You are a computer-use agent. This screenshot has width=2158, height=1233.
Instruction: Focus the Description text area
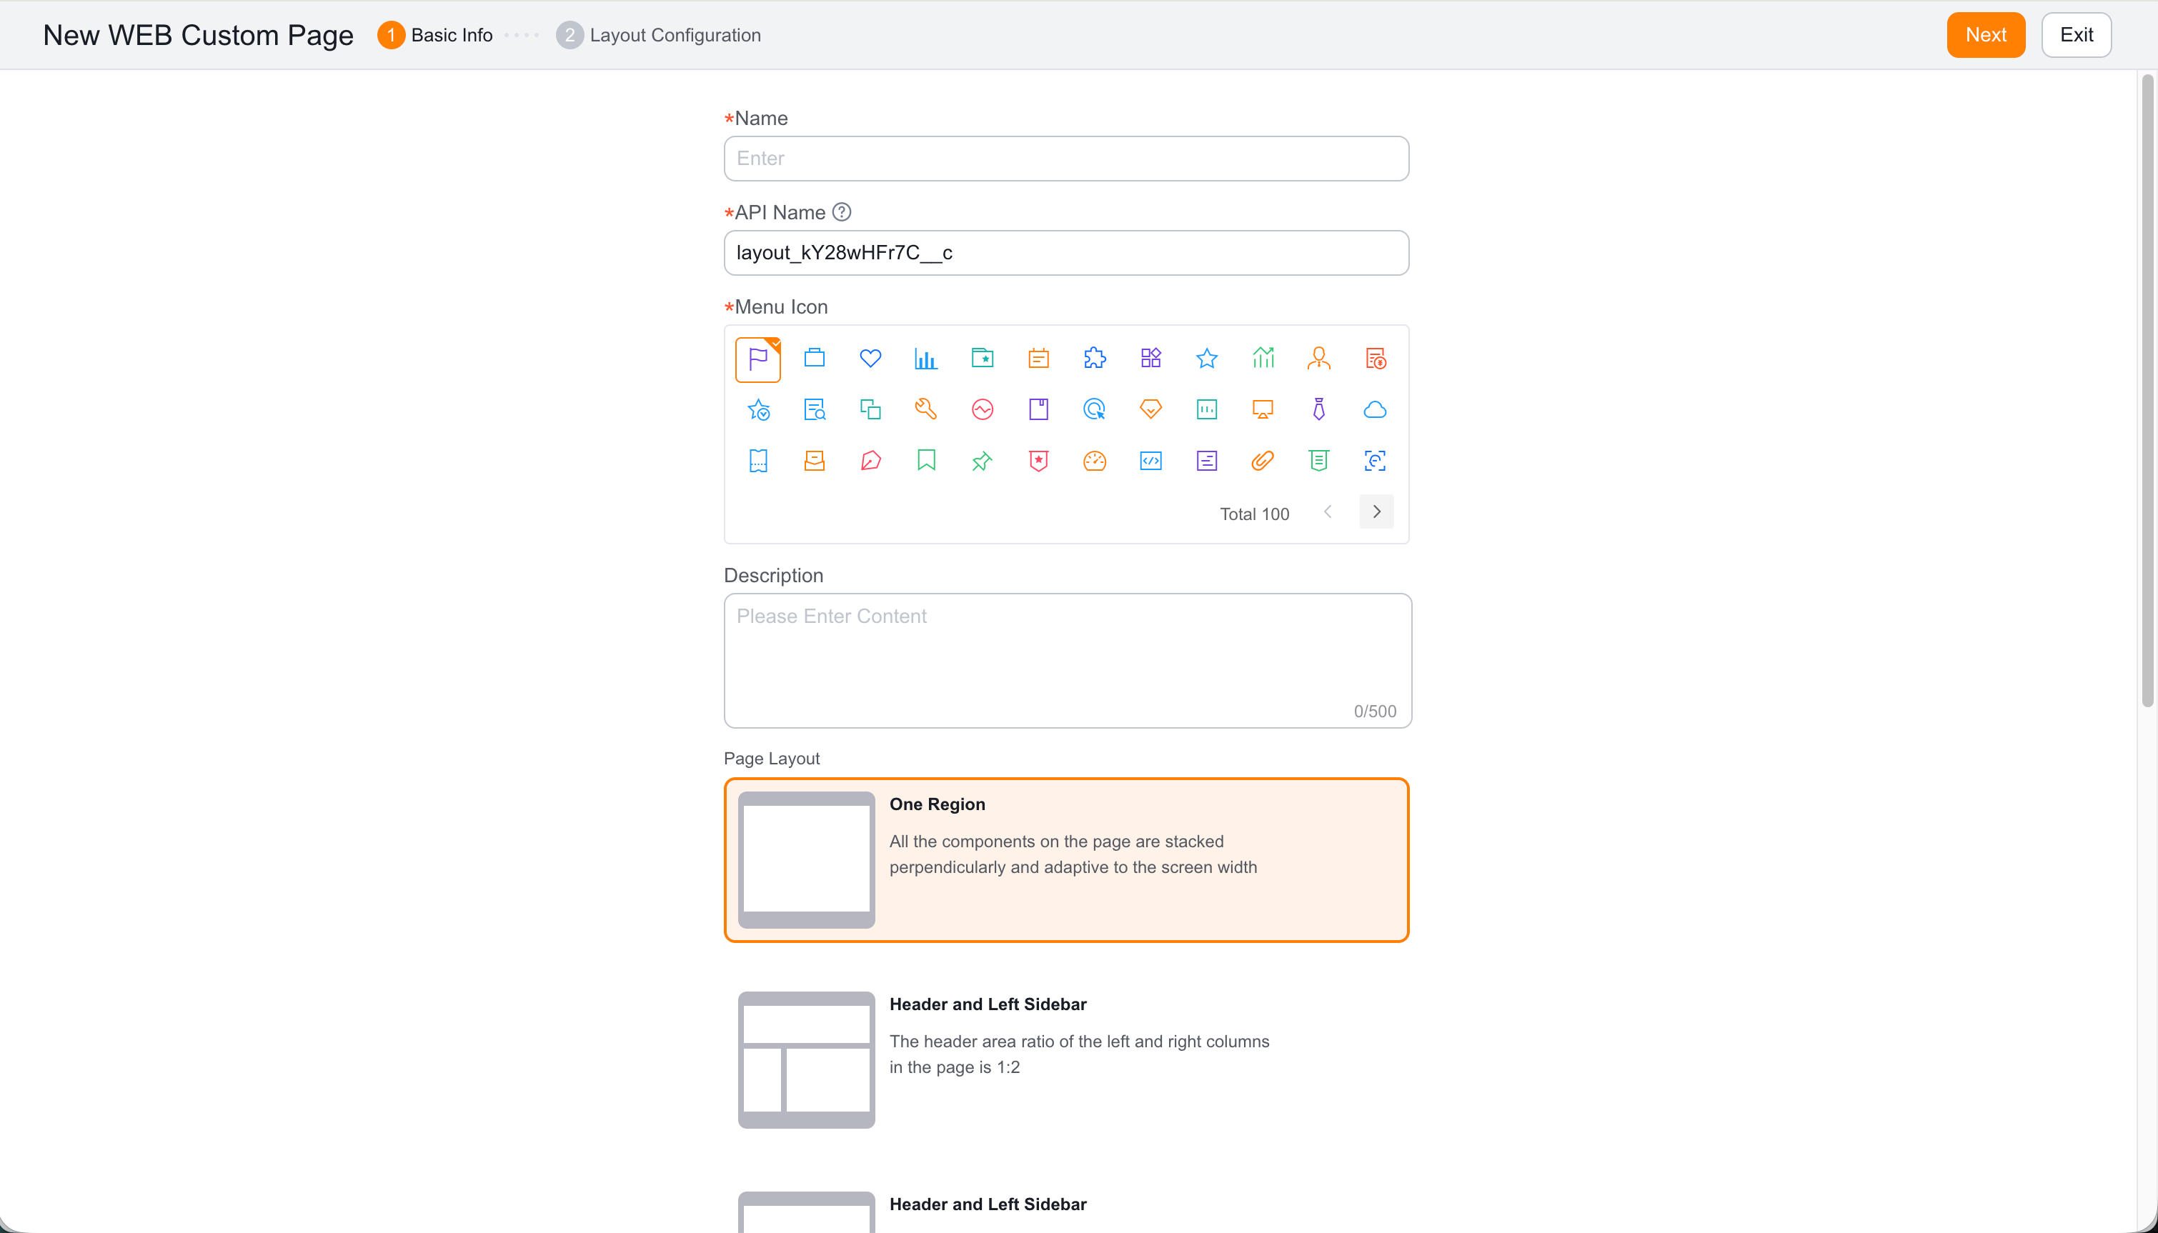(1067, 661)
